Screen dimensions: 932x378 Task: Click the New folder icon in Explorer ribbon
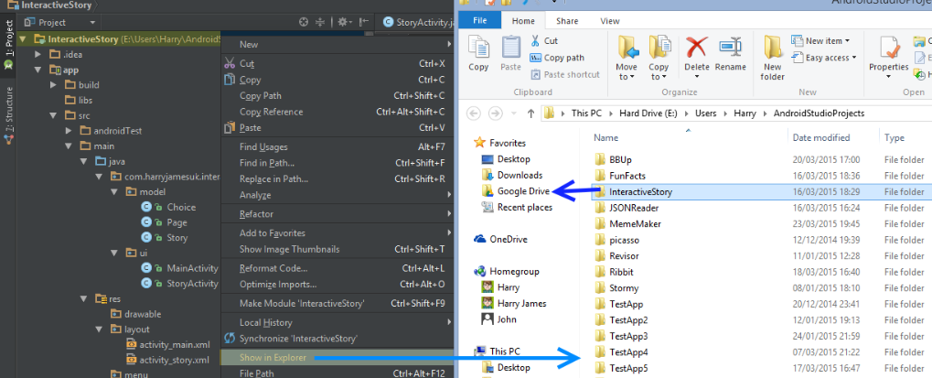[772, 47]
